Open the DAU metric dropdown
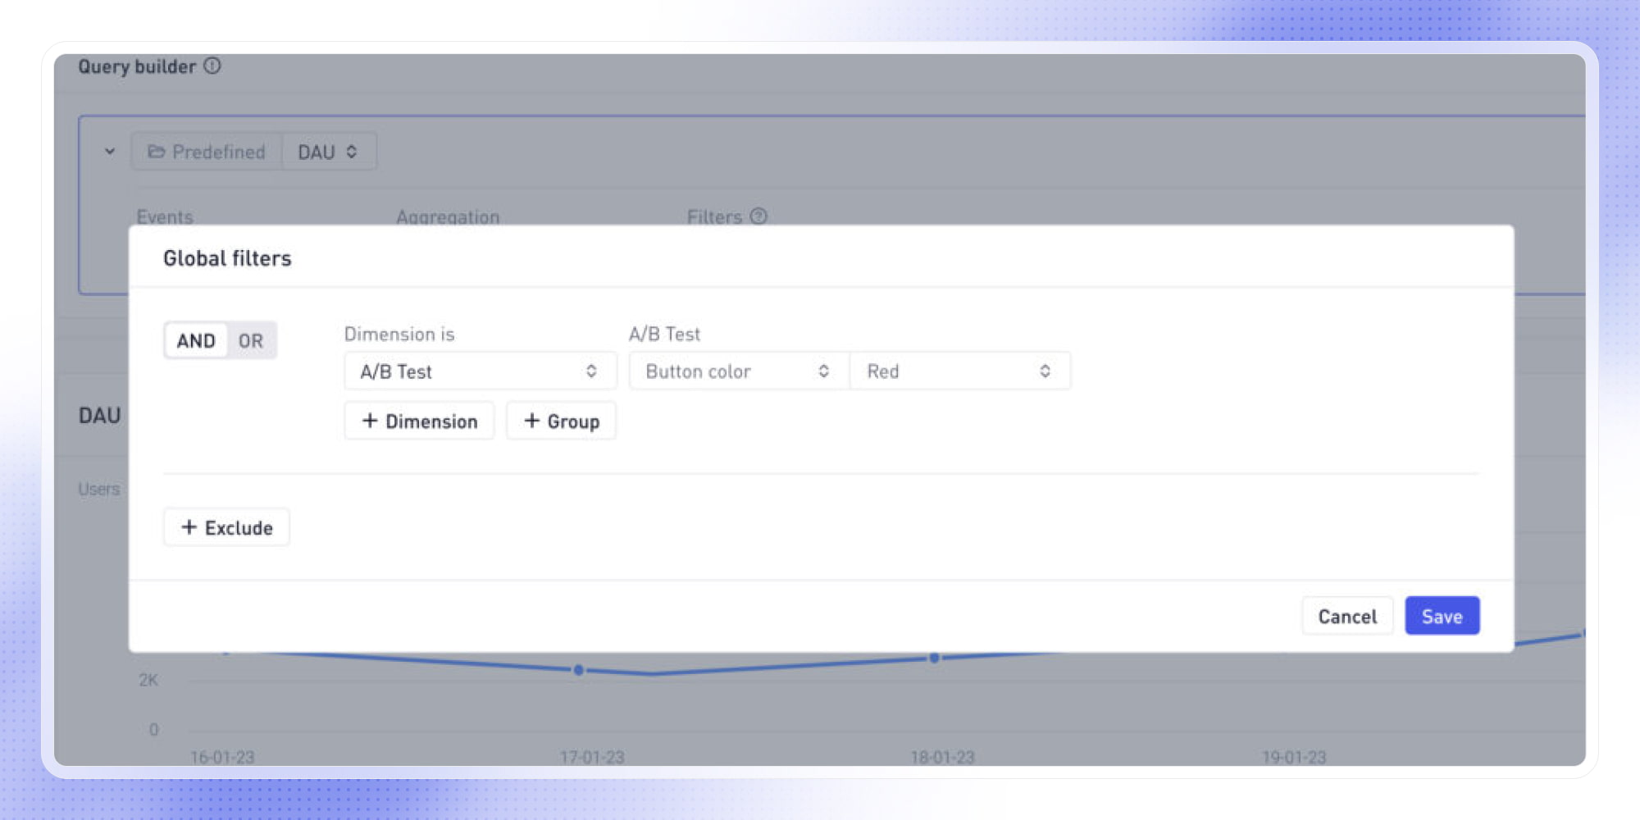Image resolution: width=1640 pixels, height=820 pixels. (x=327, y=151)
